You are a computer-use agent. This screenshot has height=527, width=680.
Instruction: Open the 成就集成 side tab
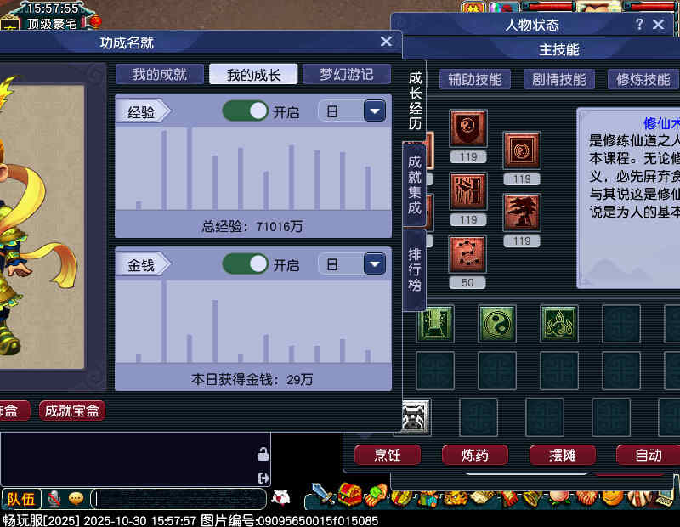point(415,185)
